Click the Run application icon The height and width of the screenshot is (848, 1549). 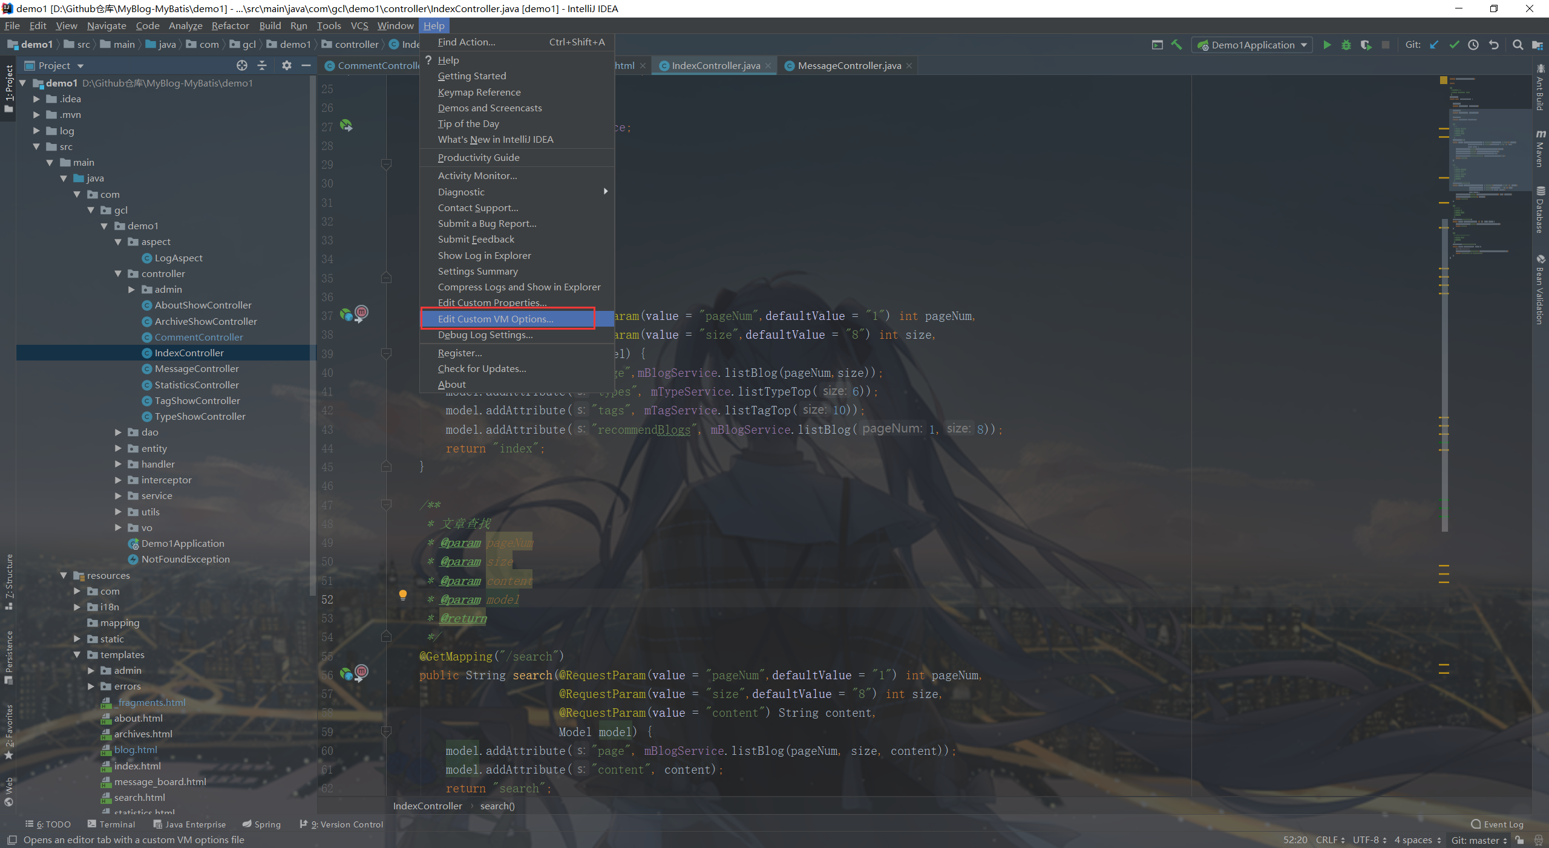click(x=1326, y=44)
